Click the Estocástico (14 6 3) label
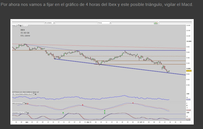This screenshot has width=203, height=129. pos(18,113)
